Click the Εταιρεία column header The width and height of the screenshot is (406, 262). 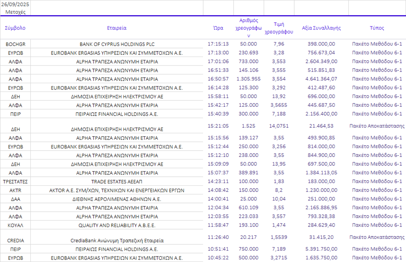coord(117,28)
